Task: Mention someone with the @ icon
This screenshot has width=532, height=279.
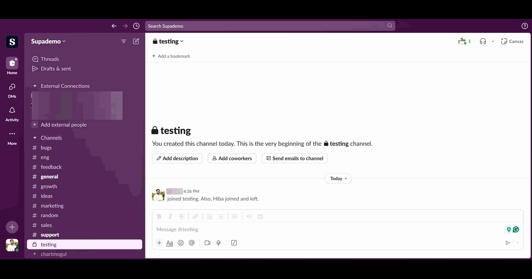Action: (x=192, y=243)
